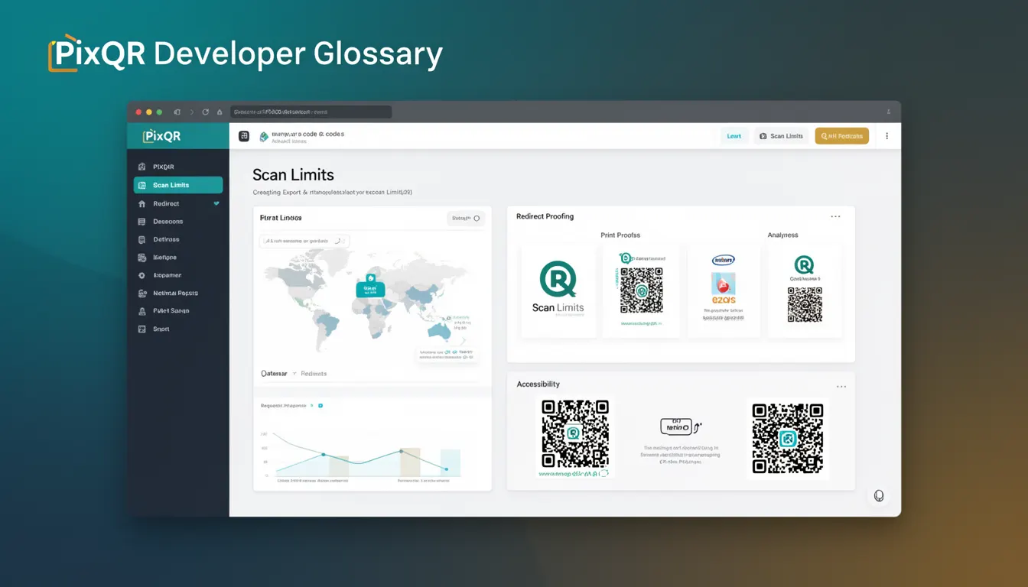Click the picture icon at the sidebar bottom

coord(142,329)
